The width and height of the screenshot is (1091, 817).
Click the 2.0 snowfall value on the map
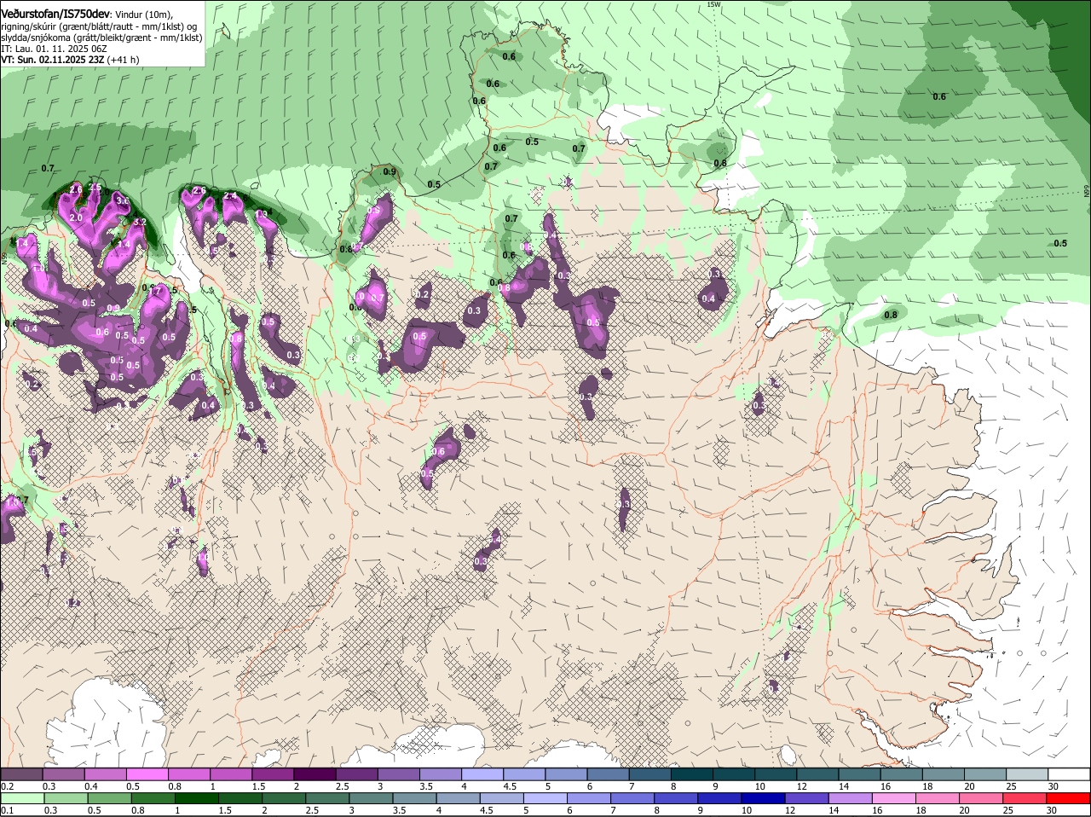tap(76, 217)
